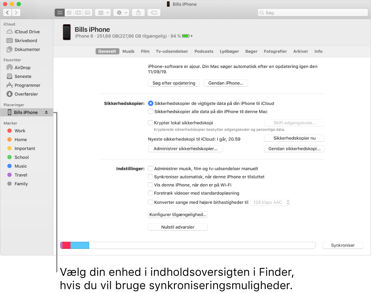Switch to gallery view

[88, 13]
